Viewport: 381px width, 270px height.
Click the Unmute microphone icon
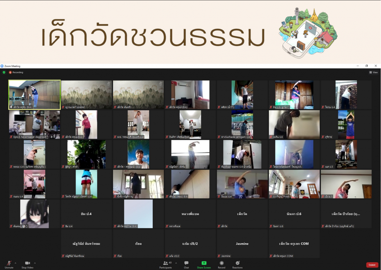tap(9, 263)
